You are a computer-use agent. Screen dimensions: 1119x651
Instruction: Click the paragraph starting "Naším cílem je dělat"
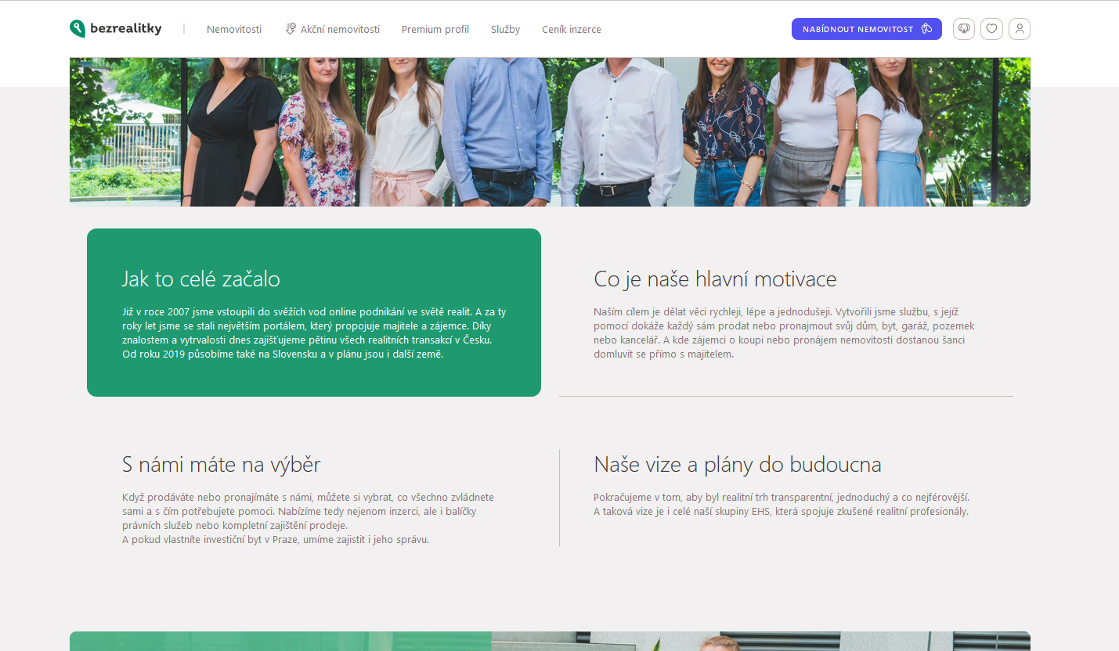[x=785, y=333]
